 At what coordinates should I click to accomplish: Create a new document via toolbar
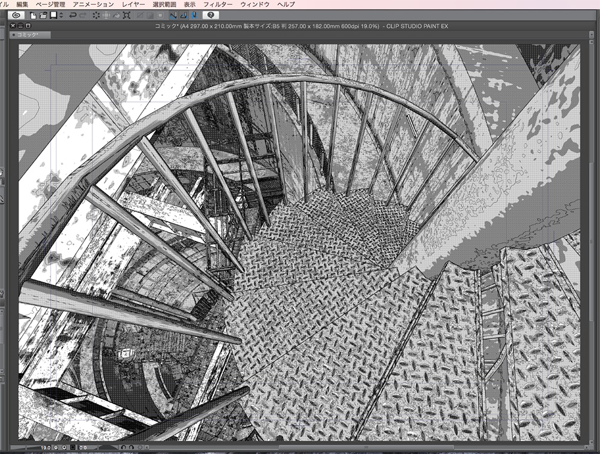33,16
